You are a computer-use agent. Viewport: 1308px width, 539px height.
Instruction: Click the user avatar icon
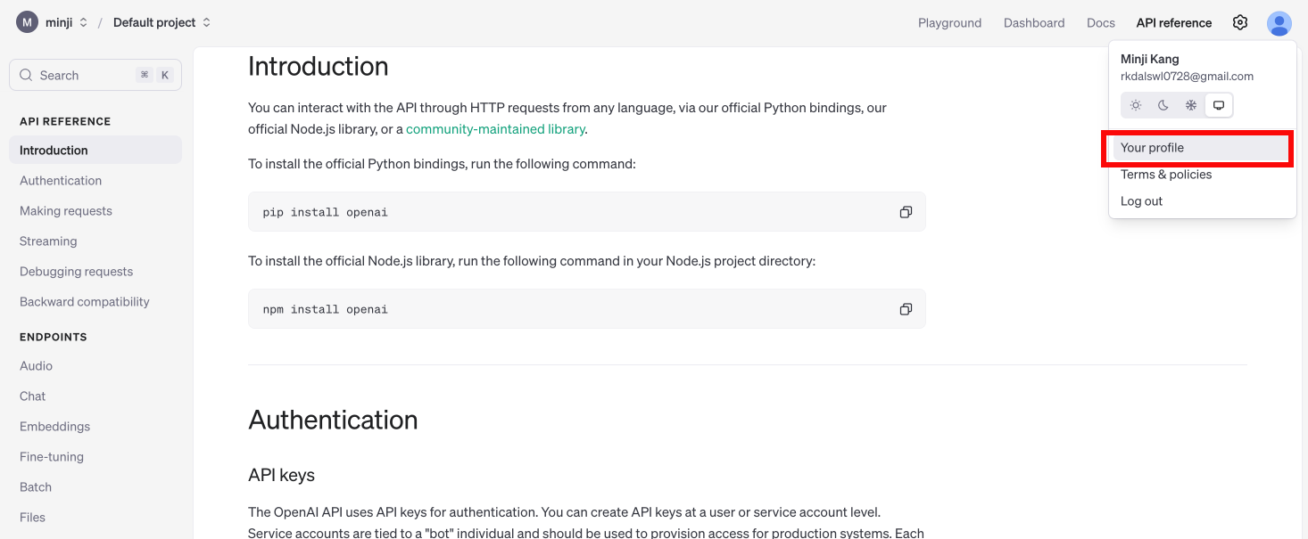1279,23
